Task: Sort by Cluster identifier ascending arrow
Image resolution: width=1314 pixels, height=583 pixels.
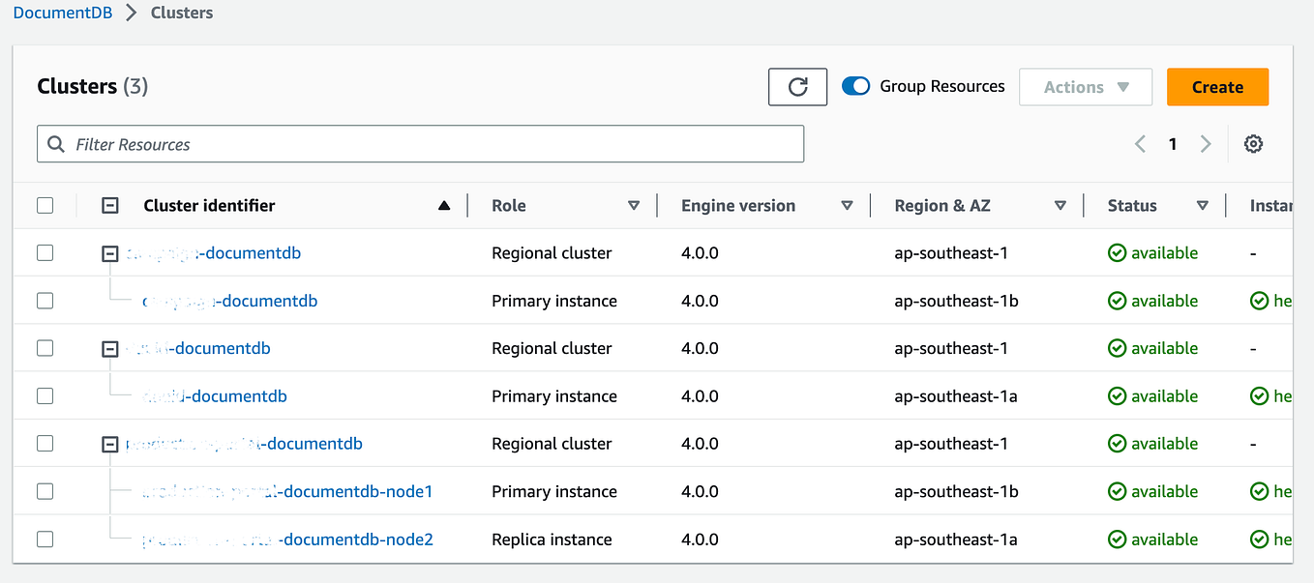Action: click(444, 205)
